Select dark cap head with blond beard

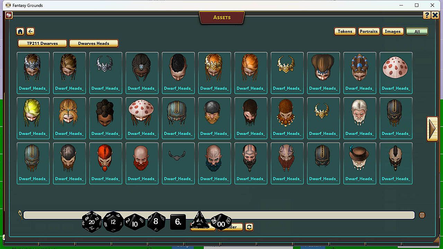pos(215,118)
